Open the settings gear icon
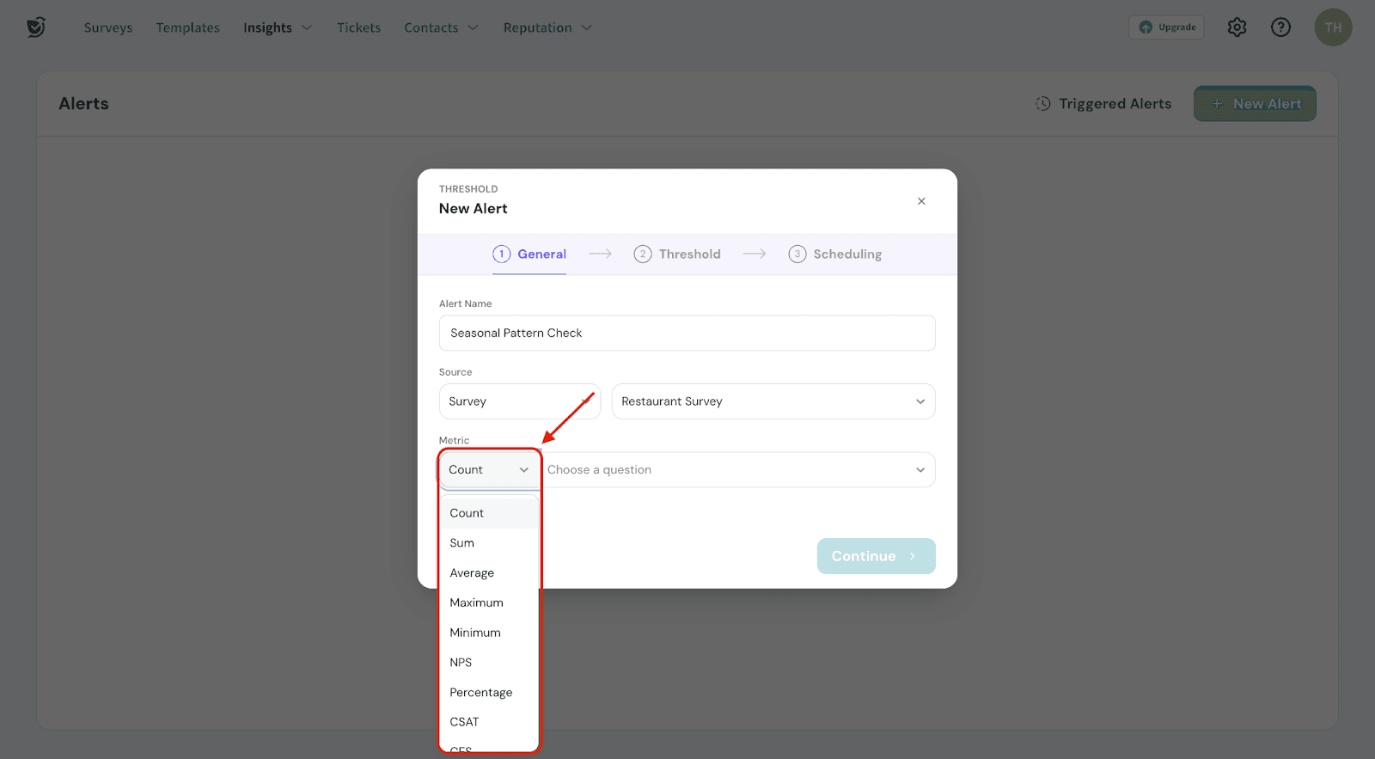The height and width of the screenshot is (759, 1375). [1237, 28]
